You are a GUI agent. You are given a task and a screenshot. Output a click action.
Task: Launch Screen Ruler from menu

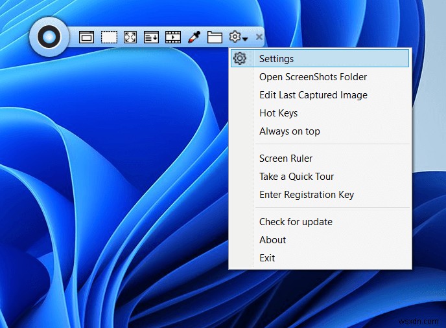[x=320, y=159]
